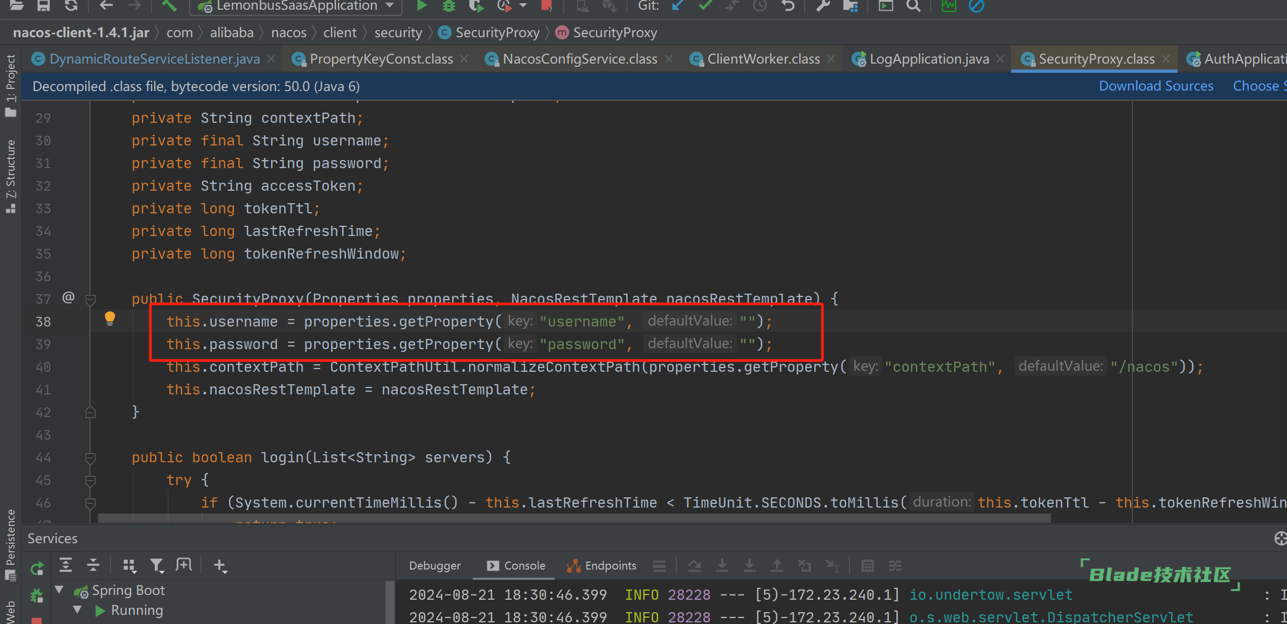1287x624 pixels.
Task: Open the Add Service plus dropdown
Action: [220, 565]
